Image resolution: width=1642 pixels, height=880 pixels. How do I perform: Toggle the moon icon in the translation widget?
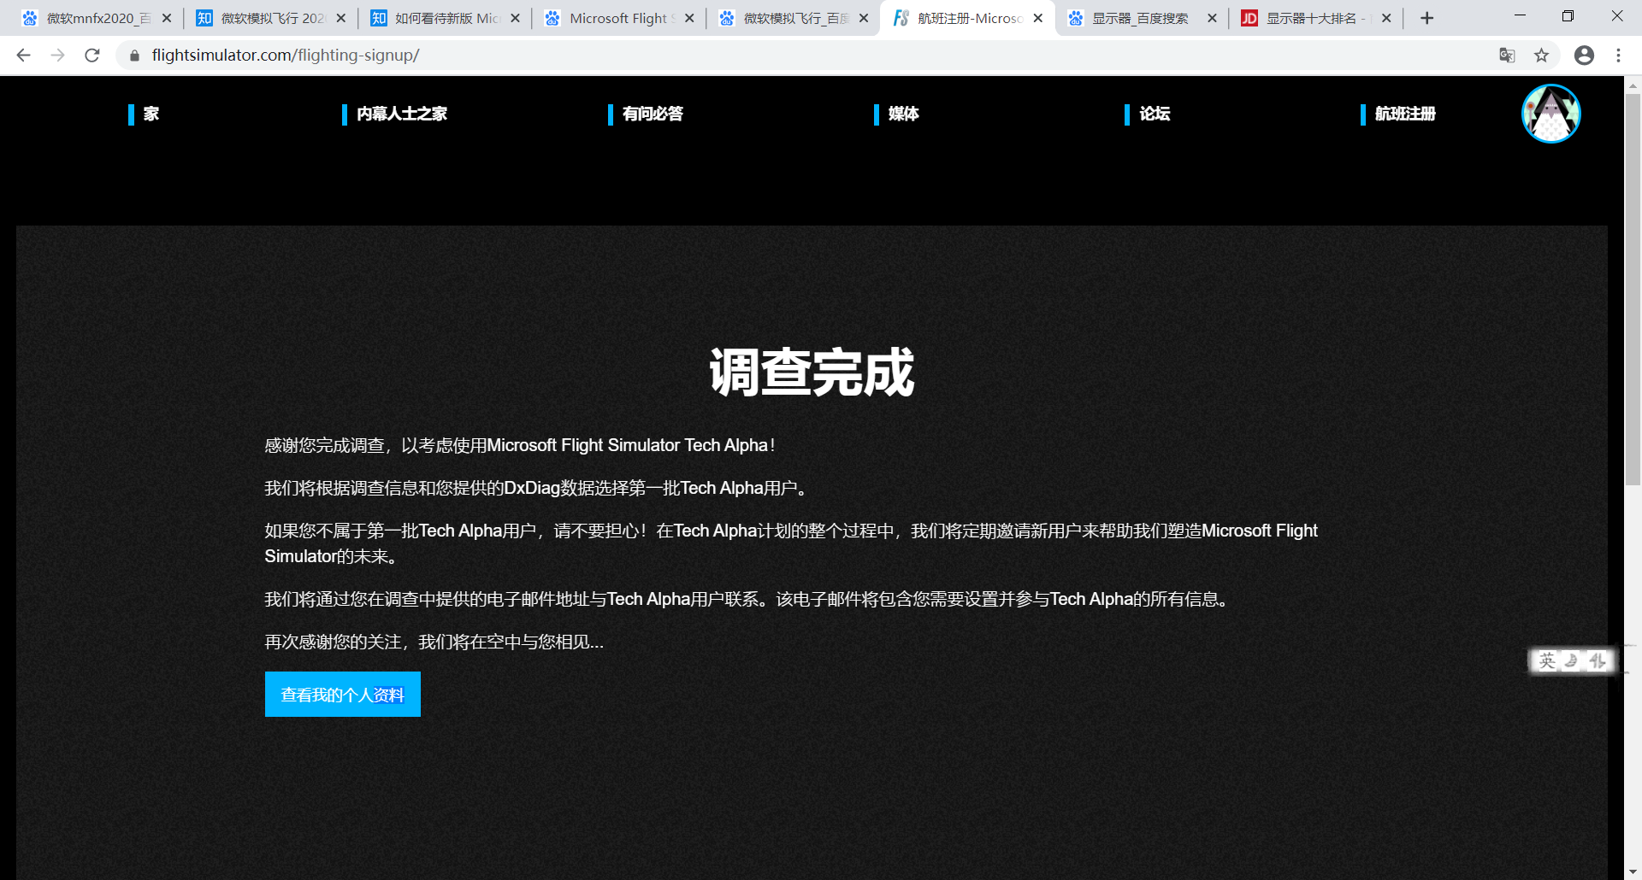coord(1571,660)
